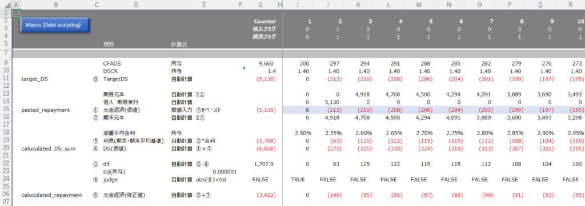Select the row 24 header
This screenshot has height=206, width=585.
pyautogui.click(x=6, y=179)
